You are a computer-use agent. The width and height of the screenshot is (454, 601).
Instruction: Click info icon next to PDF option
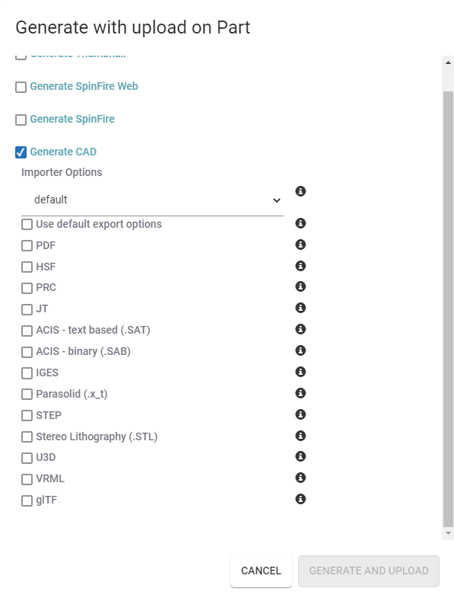300,245
